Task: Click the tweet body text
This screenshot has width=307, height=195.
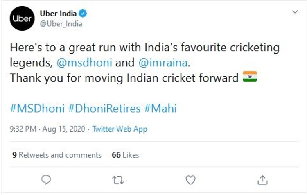Action: click(x=144, y=48)
